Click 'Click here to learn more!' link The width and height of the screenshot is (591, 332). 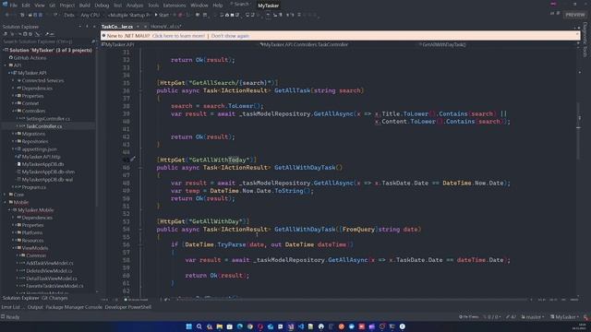178,36
